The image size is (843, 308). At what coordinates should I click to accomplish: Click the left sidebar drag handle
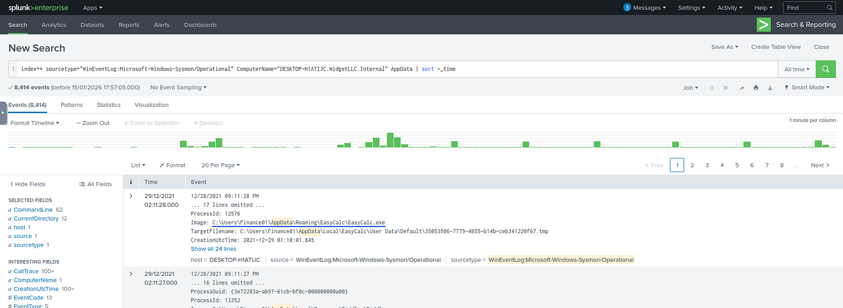pyautogui.click(x=3, y=113)
